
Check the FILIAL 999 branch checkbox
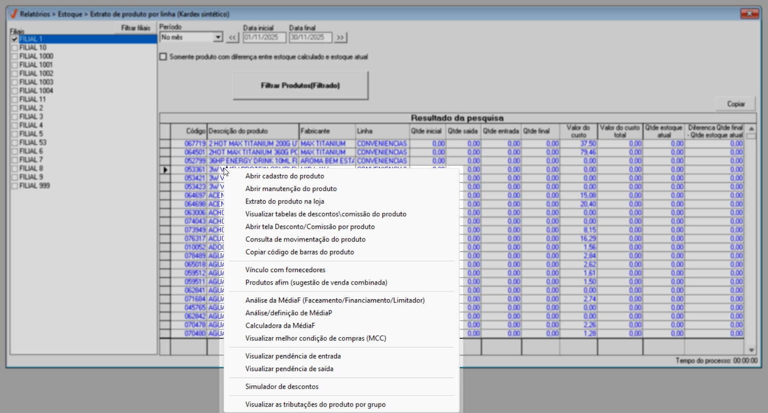point(15,186)
